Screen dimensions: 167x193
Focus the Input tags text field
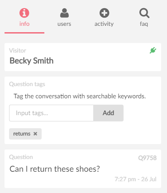51,113
